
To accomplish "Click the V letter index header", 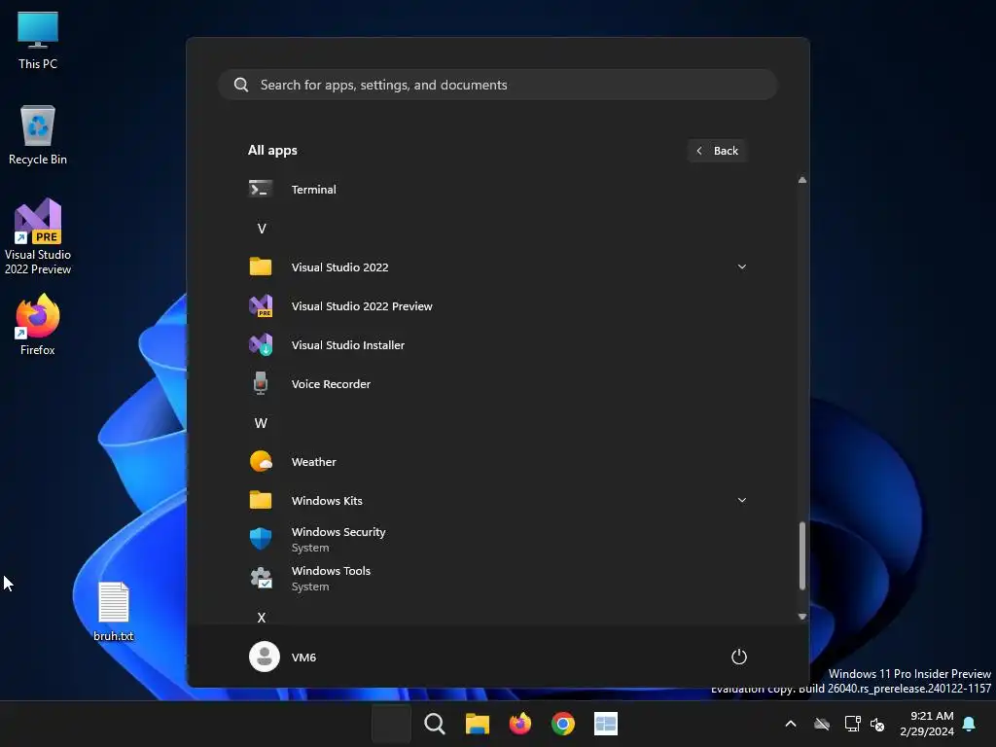I will coord(261,229).
